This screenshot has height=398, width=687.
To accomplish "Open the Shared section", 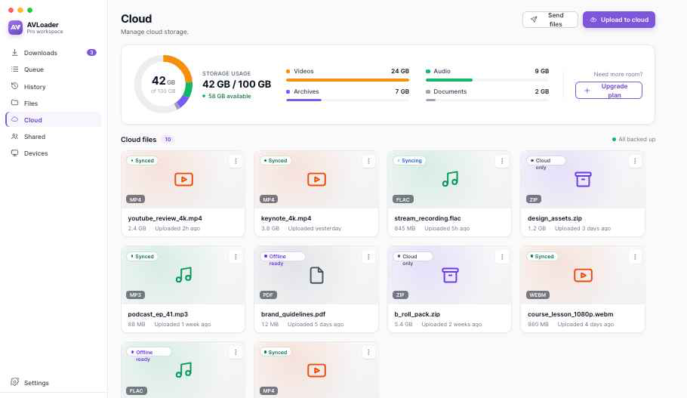I will pos(54,137).
